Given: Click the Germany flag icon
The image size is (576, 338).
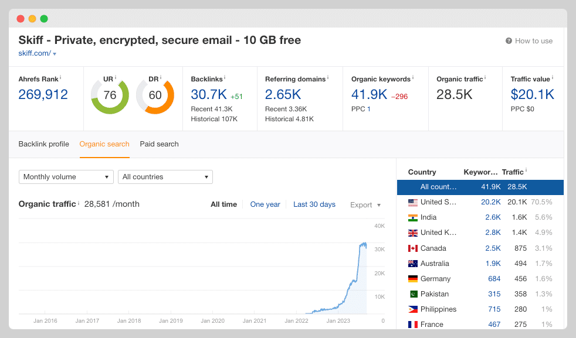Looking at the screenshot, I should (x=413, y=279).
